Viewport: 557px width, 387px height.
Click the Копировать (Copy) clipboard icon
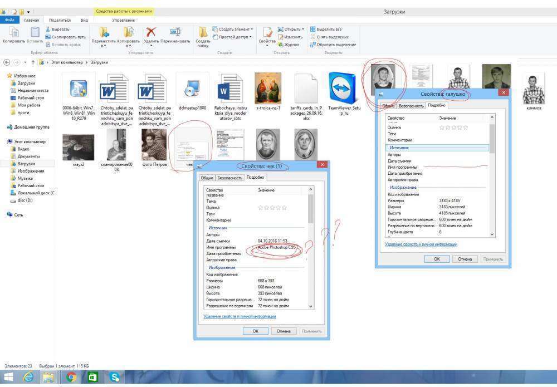13,32
